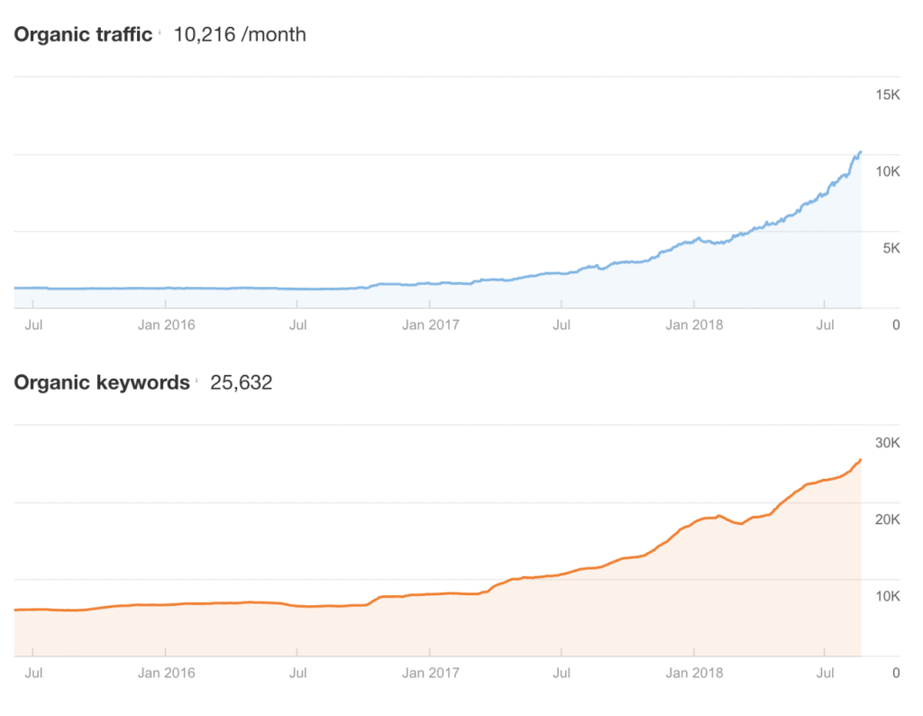The width and height of the screenshot is (923, 716).
Task: Click the 10,216 /month traffic value
Action: point(240,35)
